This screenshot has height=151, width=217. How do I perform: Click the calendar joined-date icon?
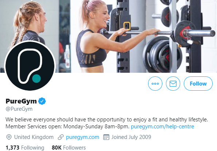106,137
